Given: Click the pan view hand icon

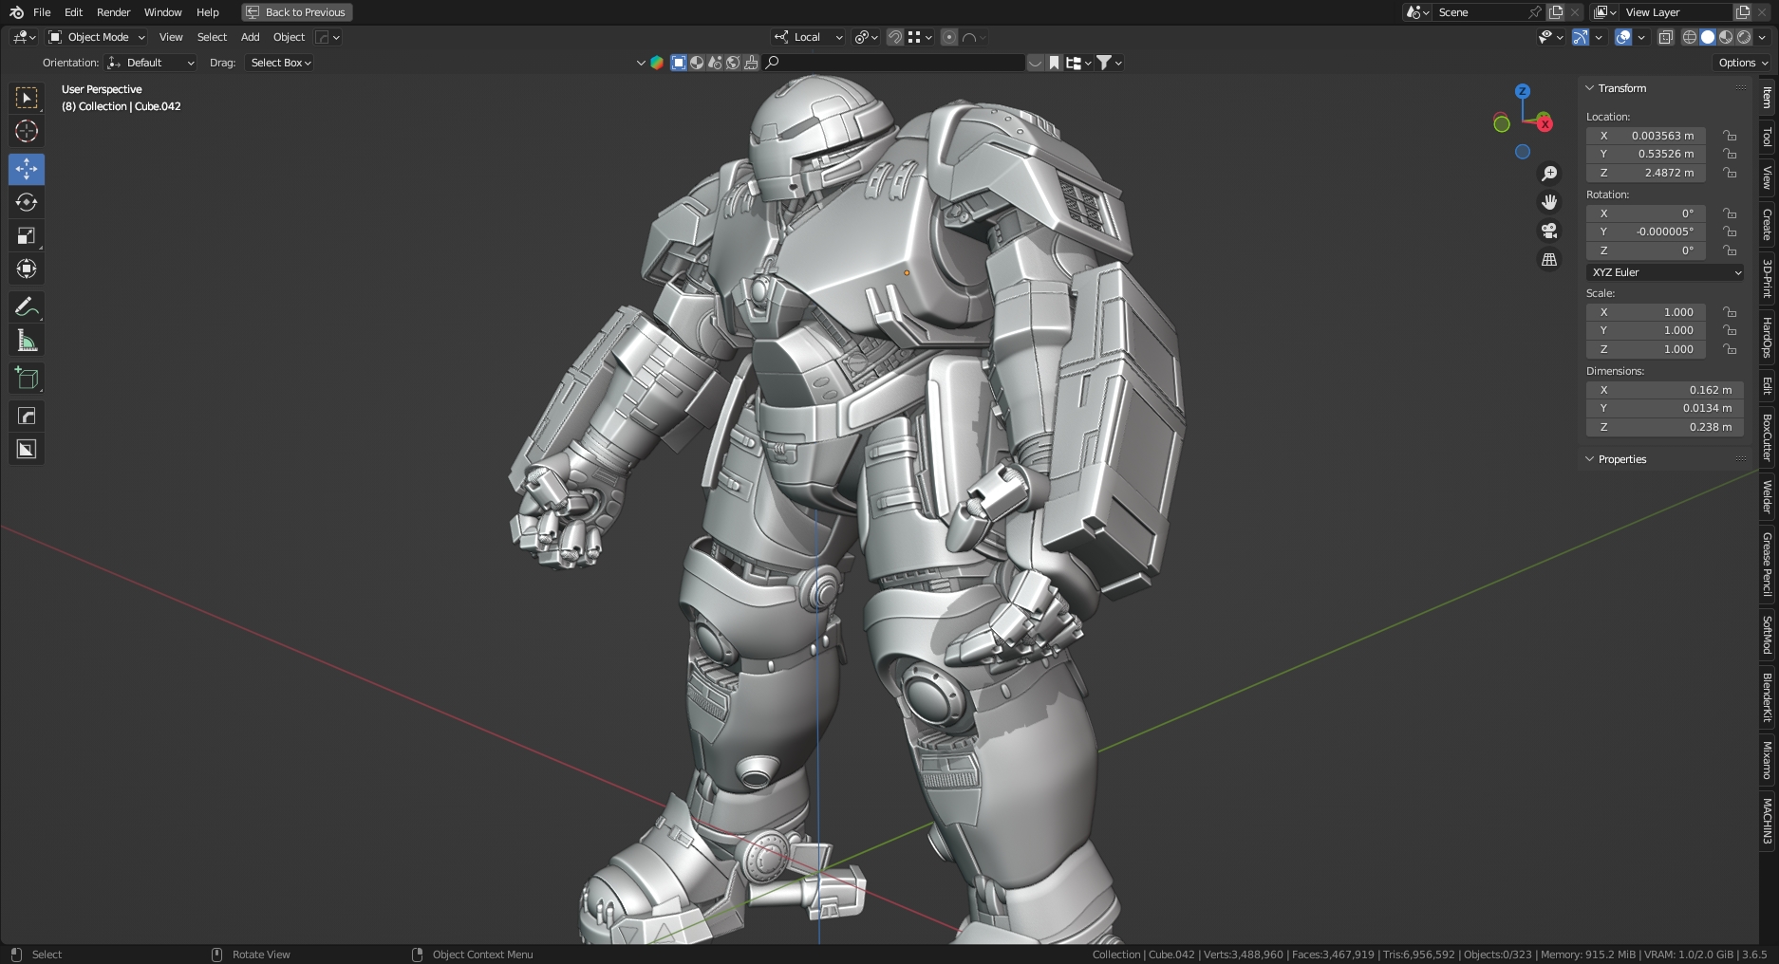Looking at the screenshot, I should 1549,201.
